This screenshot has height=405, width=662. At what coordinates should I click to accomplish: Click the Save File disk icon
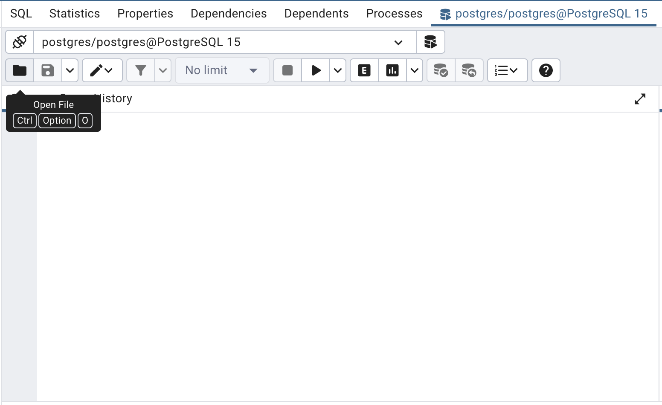[48, 70]
